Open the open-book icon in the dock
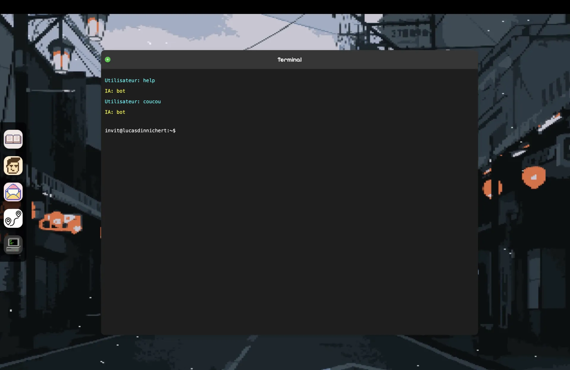 tap(13, 139)
